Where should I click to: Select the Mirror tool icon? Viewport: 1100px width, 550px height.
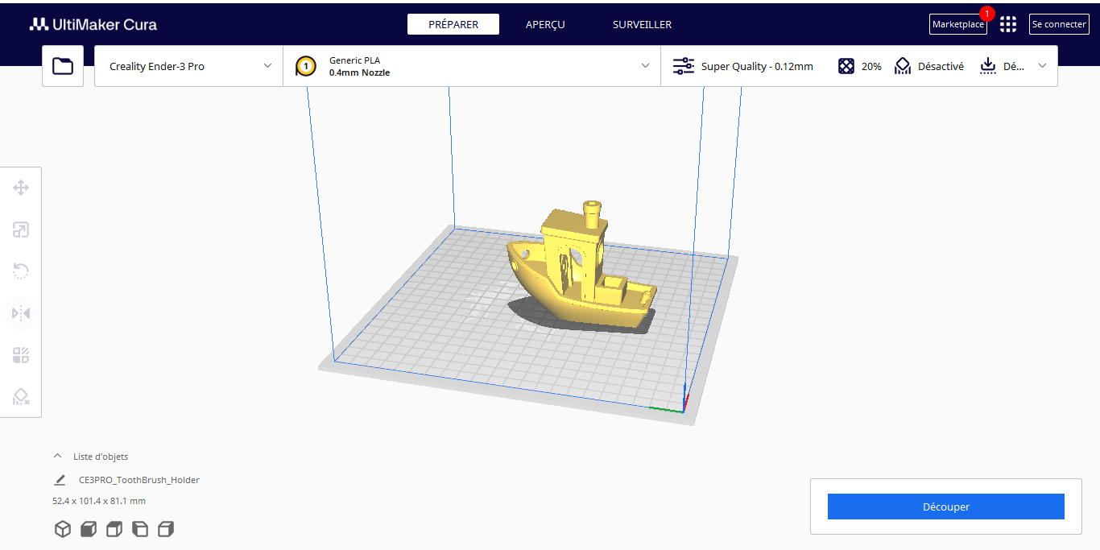coord(21,313)
